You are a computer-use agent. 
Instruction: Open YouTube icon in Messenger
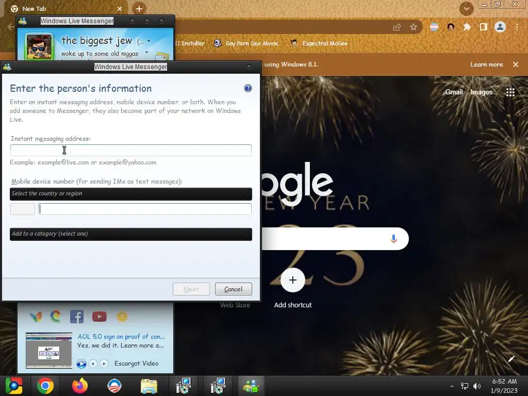100,317
